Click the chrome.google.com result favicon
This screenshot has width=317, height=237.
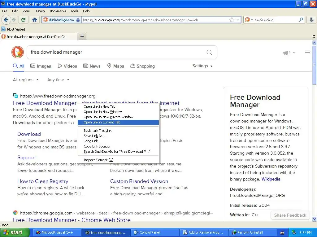click(15, 213)
